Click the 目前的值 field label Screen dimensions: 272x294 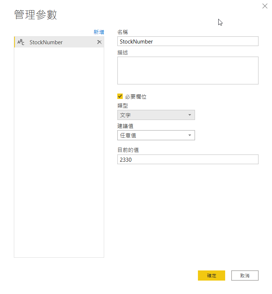[128, 149]
